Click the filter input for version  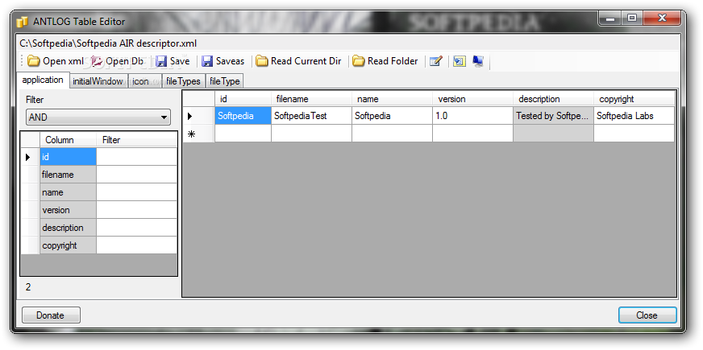tap(136, 210)
